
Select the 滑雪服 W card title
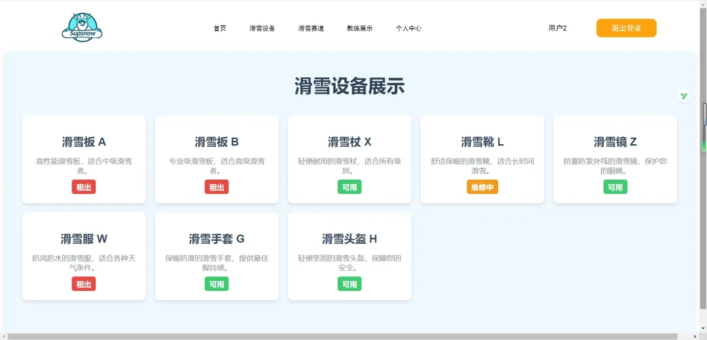pyautogui.click(x=84, y=238)
